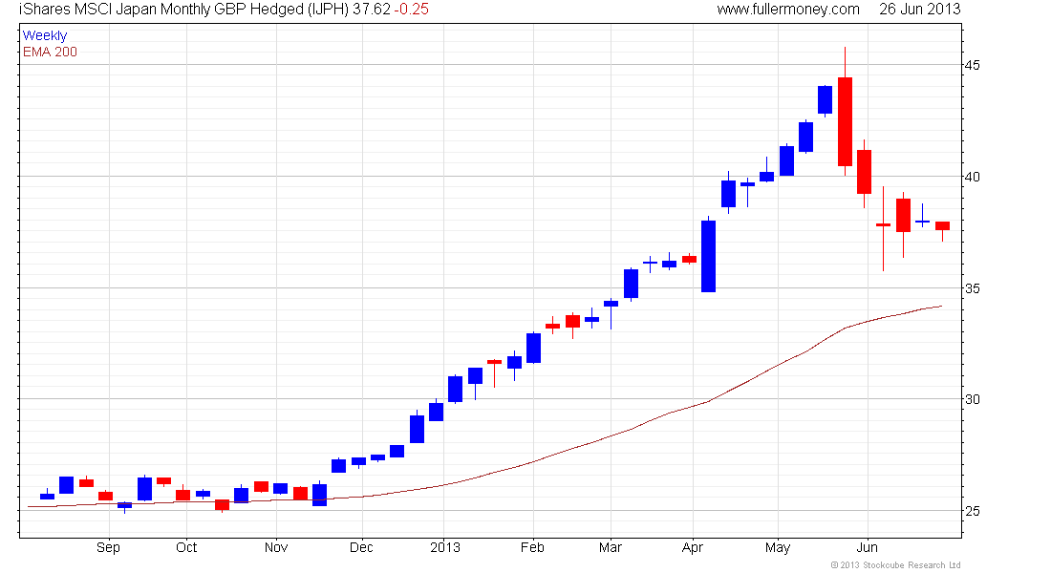Viewport: 1051px width, 573px height.
Task: Click the date label 26 Jun 2013
Action: coord(919,10)
